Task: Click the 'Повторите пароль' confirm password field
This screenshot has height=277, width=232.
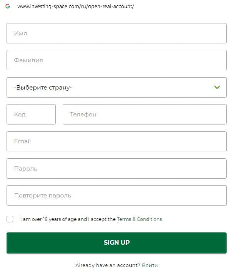Action: [x=116, y=195]
